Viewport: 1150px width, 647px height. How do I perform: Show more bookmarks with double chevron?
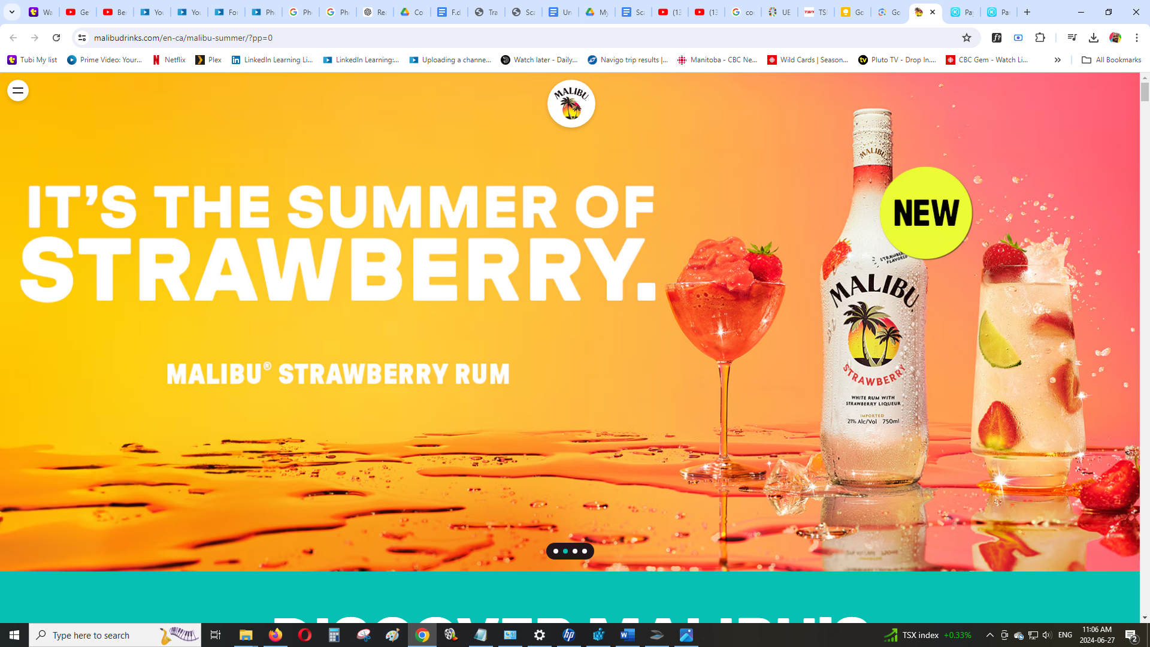click(1057, 60)
